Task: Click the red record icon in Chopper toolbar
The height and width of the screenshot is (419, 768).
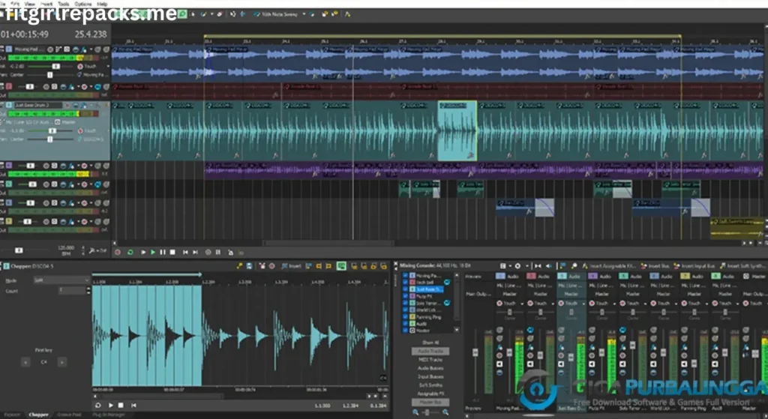Action: click(x=271, y=266)
